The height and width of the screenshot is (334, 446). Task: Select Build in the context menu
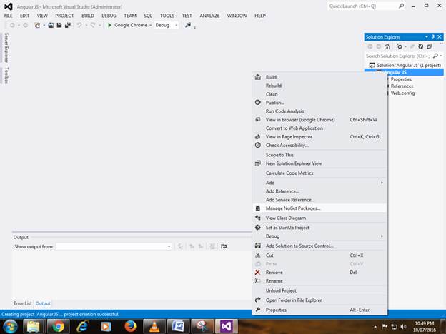319,77
